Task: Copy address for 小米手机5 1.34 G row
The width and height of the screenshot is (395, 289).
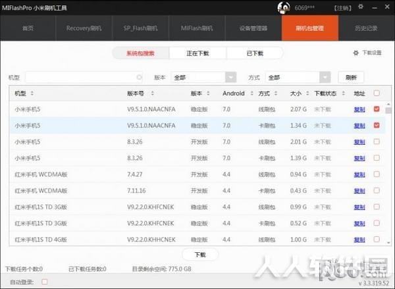Action: click(359, 126)
